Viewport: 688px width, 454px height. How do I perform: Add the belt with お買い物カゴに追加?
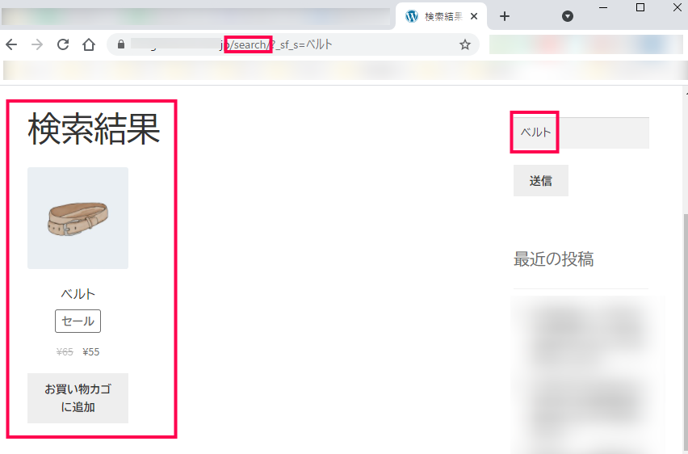tap(78, 397)
